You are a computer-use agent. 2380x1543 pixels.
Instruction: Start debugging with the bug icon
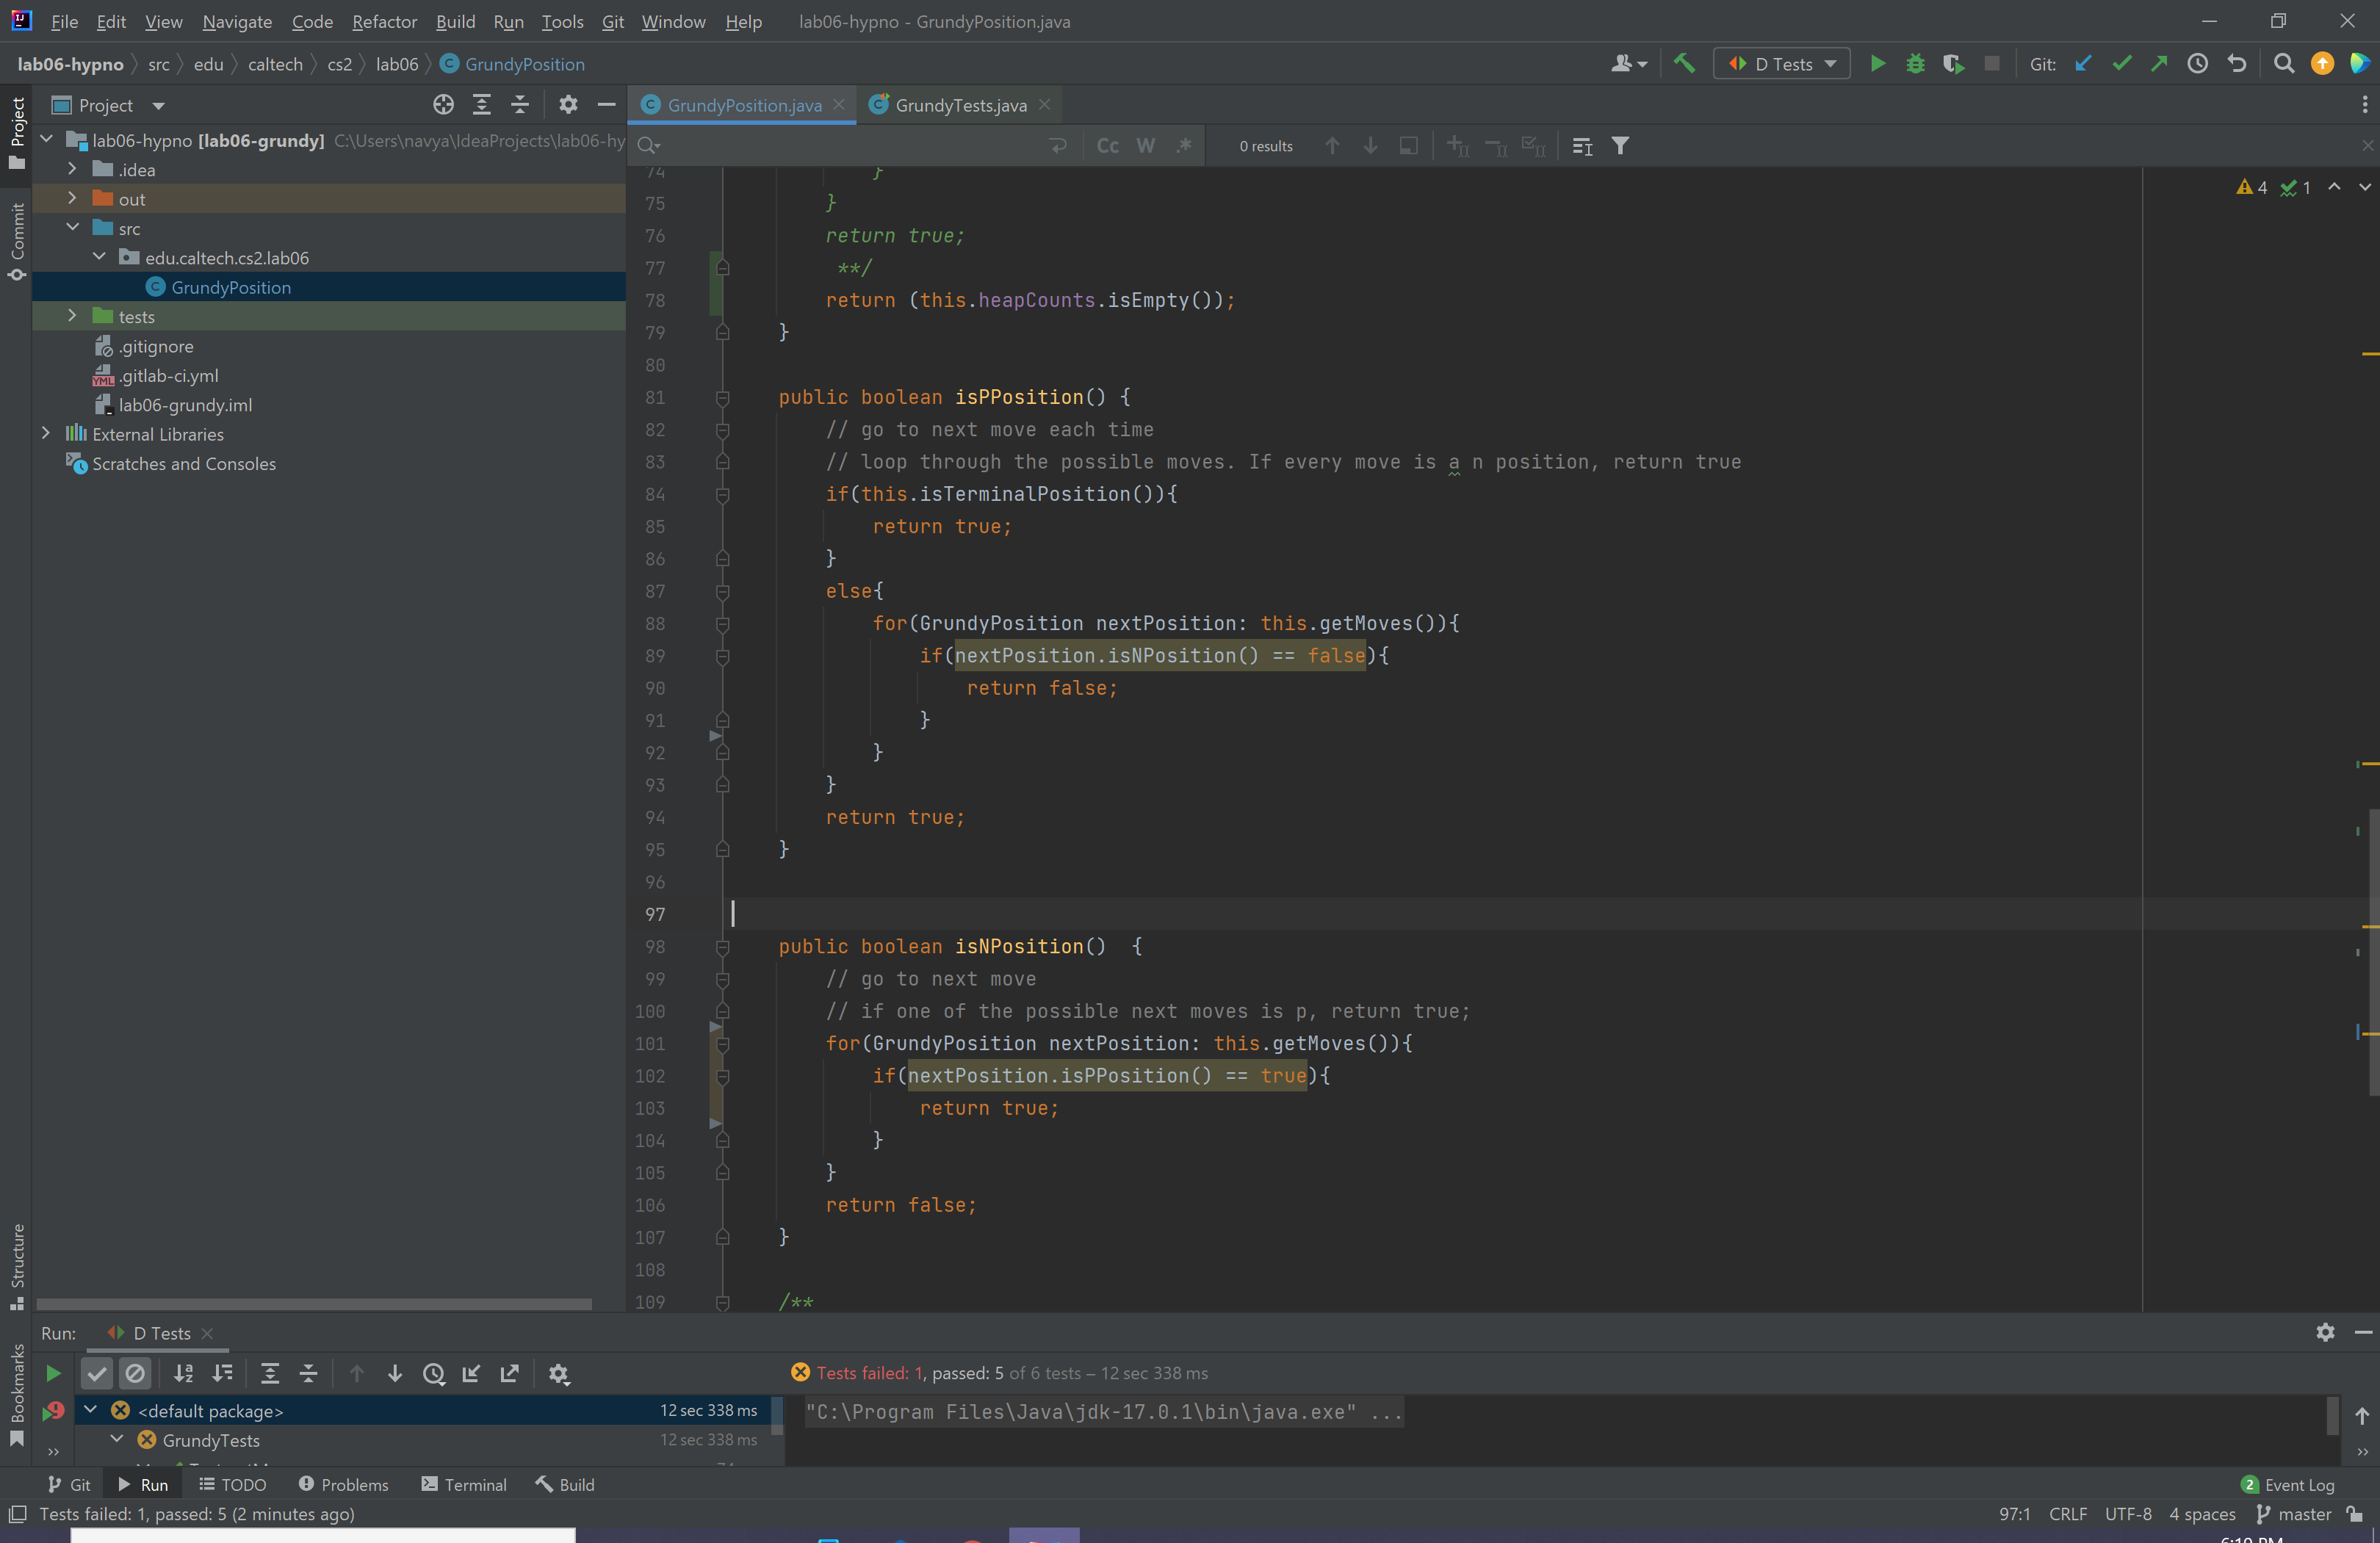click(1915, 64)
